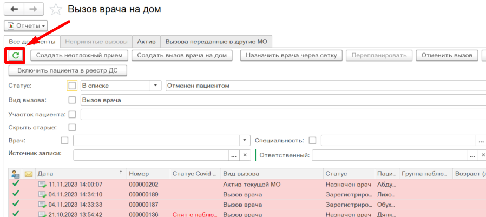
Task: Open the Врач field dropdown arrow
Action: pyautogui.click(x=245, y=141)
